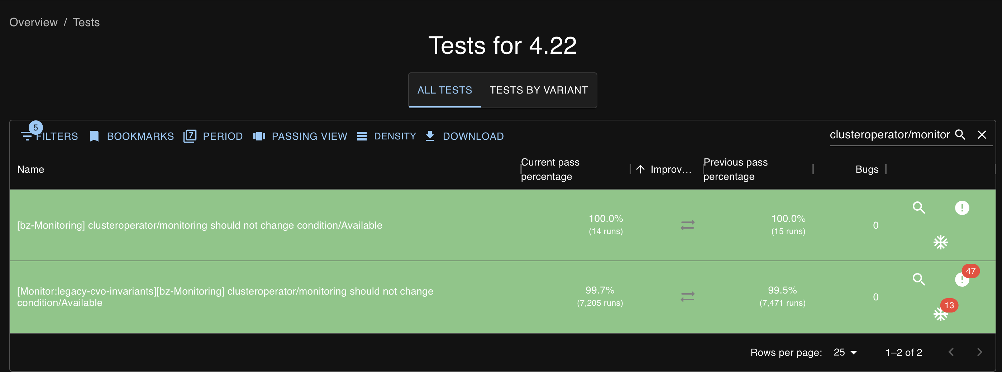The width and height of the screenshot is (1002, 372).
Task: Open alert icon with 47 badge
Action: [x=962, y=279]
